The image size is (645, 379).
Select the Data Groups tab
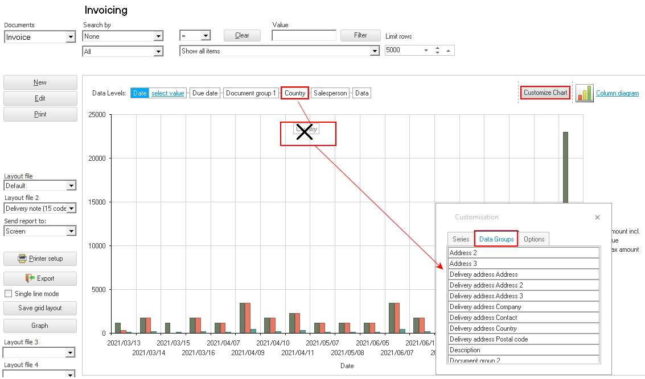pos(496,239)
